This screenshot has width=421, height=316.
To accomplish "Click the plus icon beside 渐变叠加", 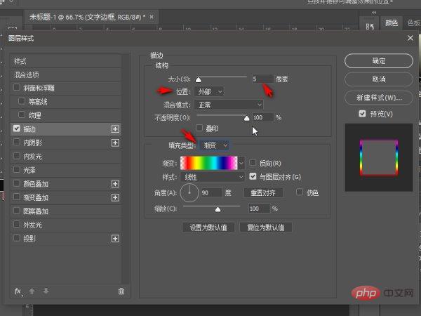I will 115,198.
